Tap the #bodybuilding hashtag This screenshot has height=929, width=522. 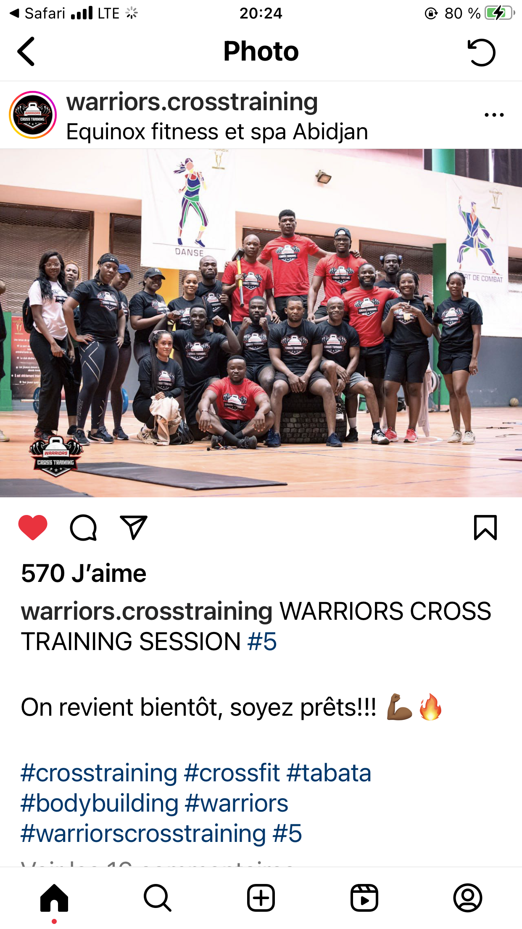coord(100,803)
